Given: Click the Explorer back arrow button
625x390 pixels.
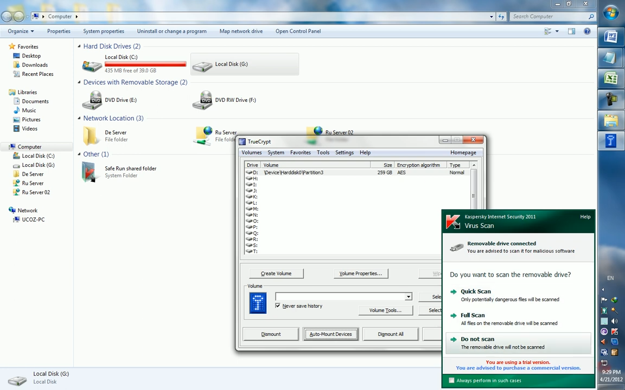Looking at the screenshot, I should pyautogui.click(x=7, y=16).
